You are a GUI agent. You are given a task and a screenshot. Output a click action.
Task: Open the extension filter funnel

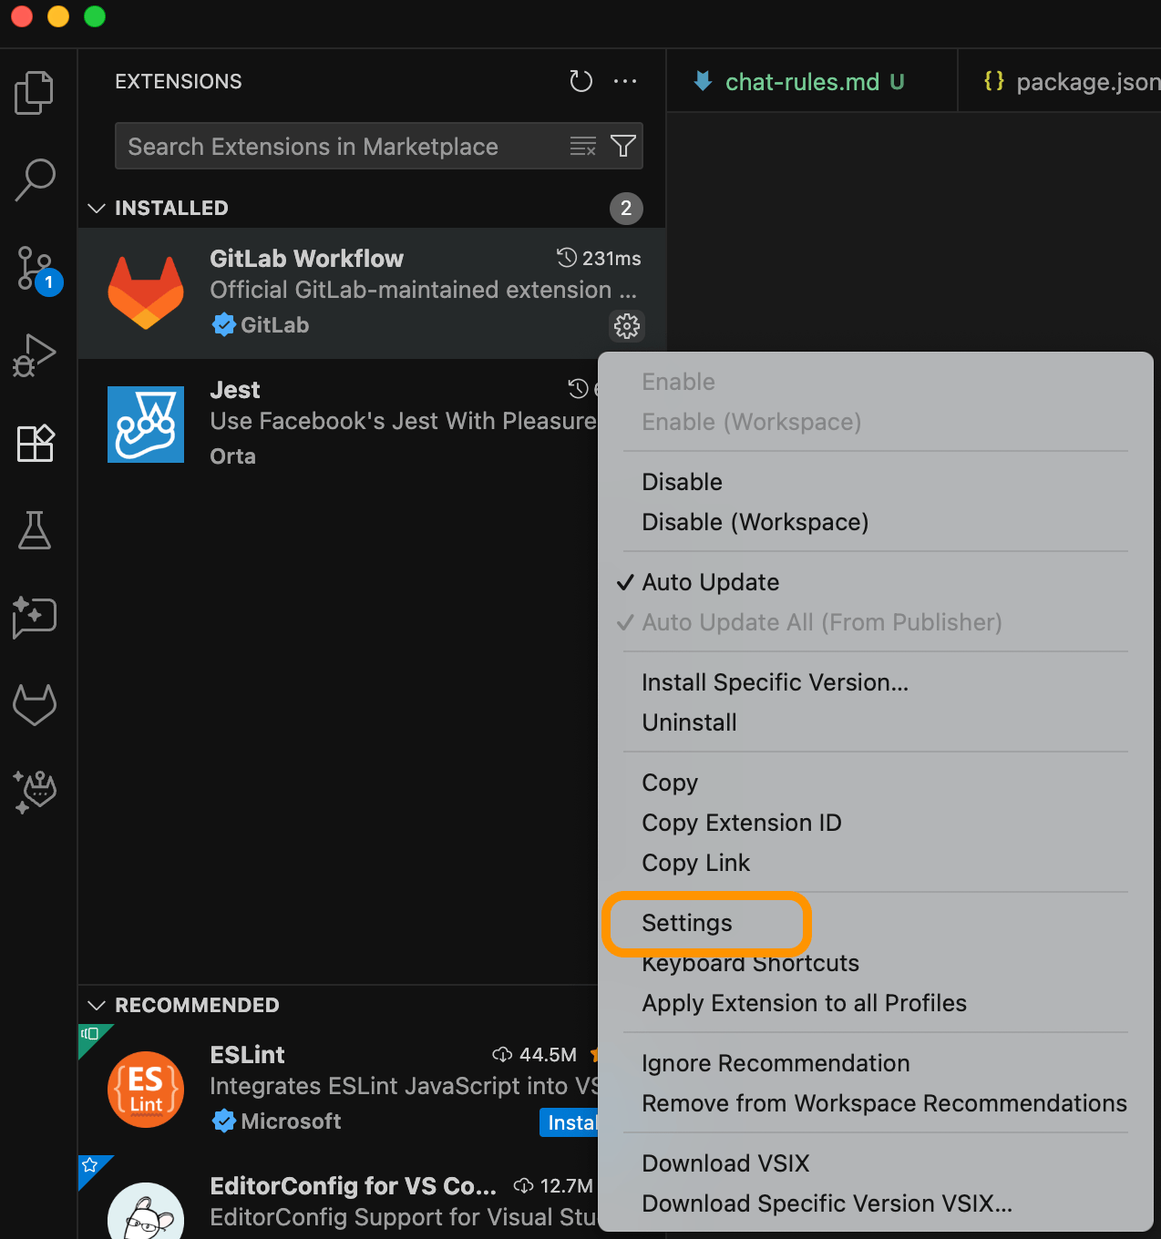[x=623, y=146]
